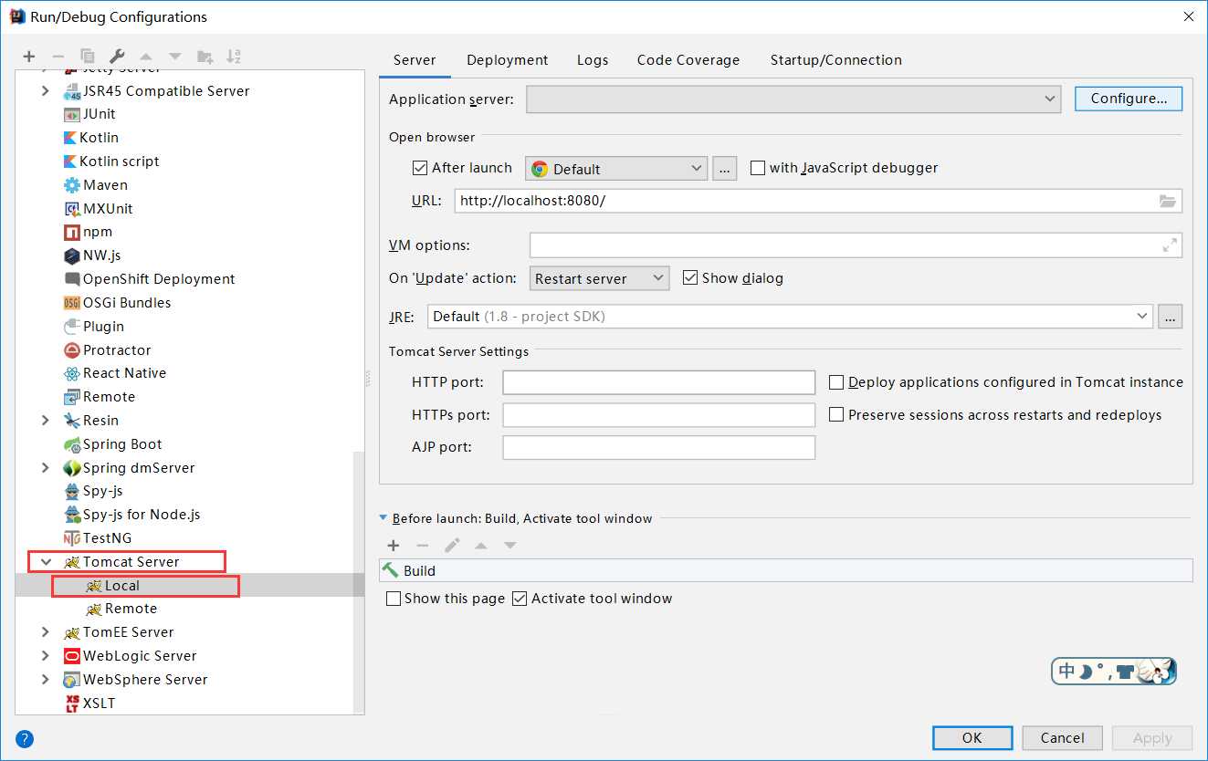The image size is (1208, 761).
Task: Click the TestNG icon in the list
Action: point(72,538)
